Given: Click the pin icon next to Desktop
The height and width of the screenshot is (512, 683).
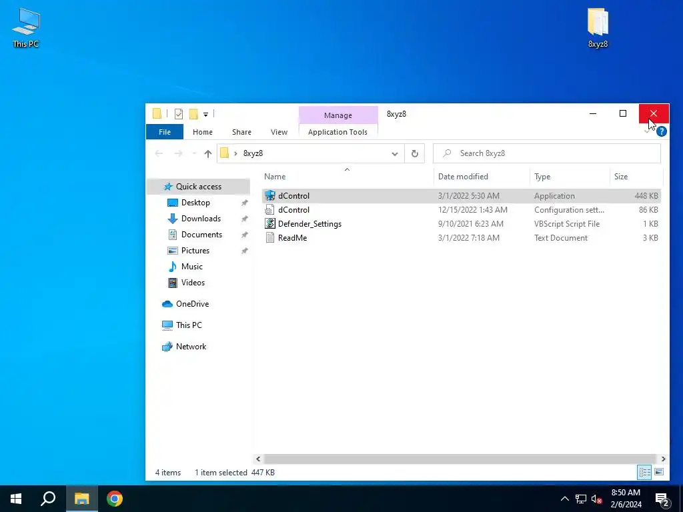Looking at the screenshot, I should 245,203.
